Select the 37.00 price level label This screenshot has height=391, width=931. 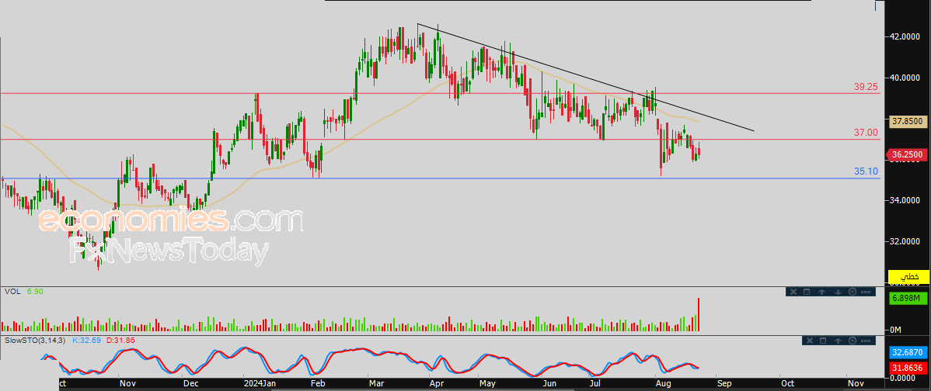tap(866, 132)
